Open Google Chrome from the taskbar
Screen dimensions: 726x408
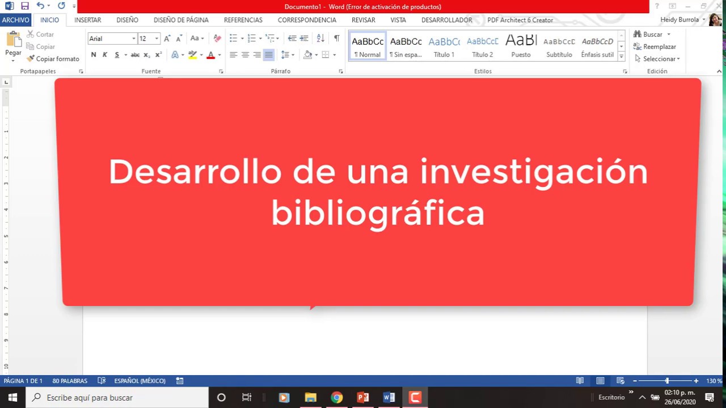[336, 397]
